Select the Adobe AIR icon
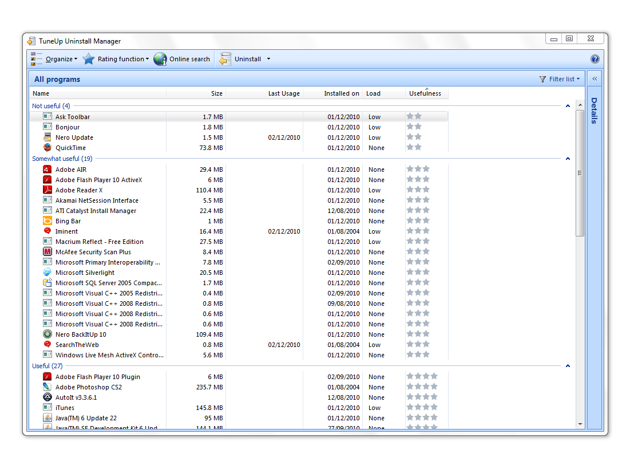 [x=47, y=170]
